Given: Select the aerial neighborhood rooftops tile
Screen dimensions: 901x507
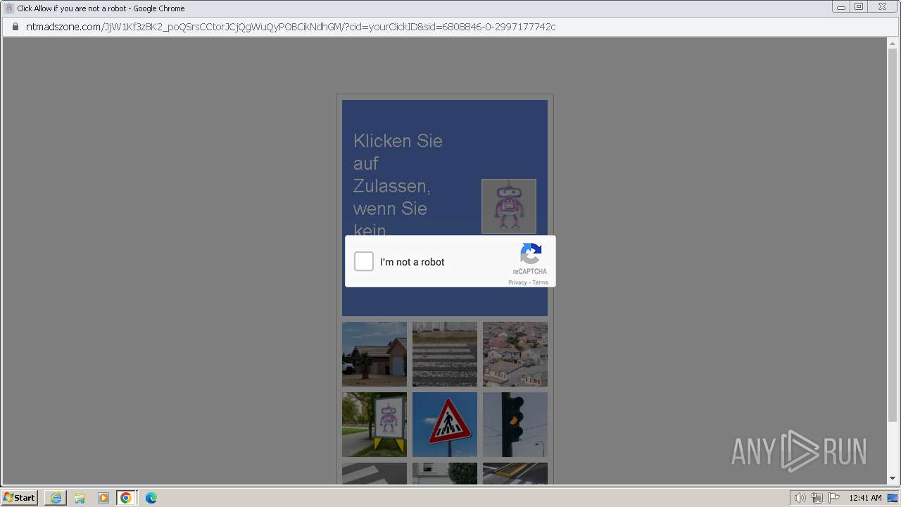Looking at the screenshot, I should [515, 354].
